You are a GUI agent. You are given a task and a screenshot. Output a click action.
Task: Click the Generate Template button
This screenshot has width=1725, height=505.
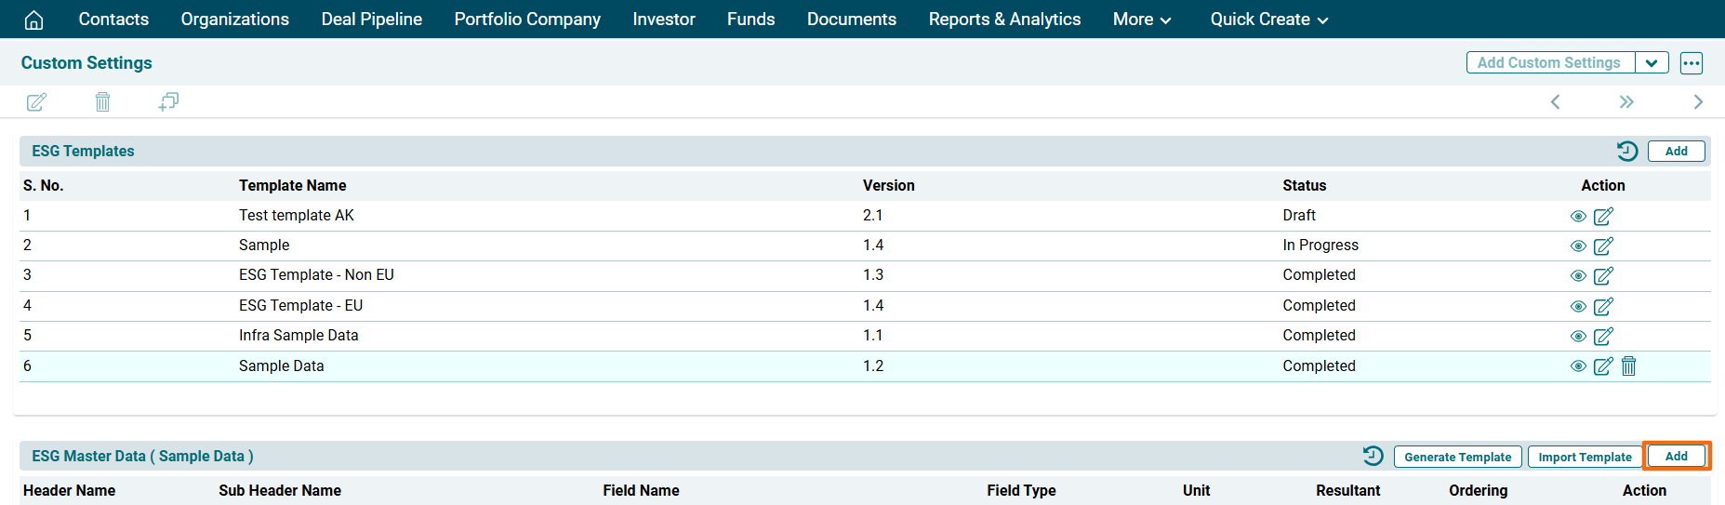[1457, 457]
